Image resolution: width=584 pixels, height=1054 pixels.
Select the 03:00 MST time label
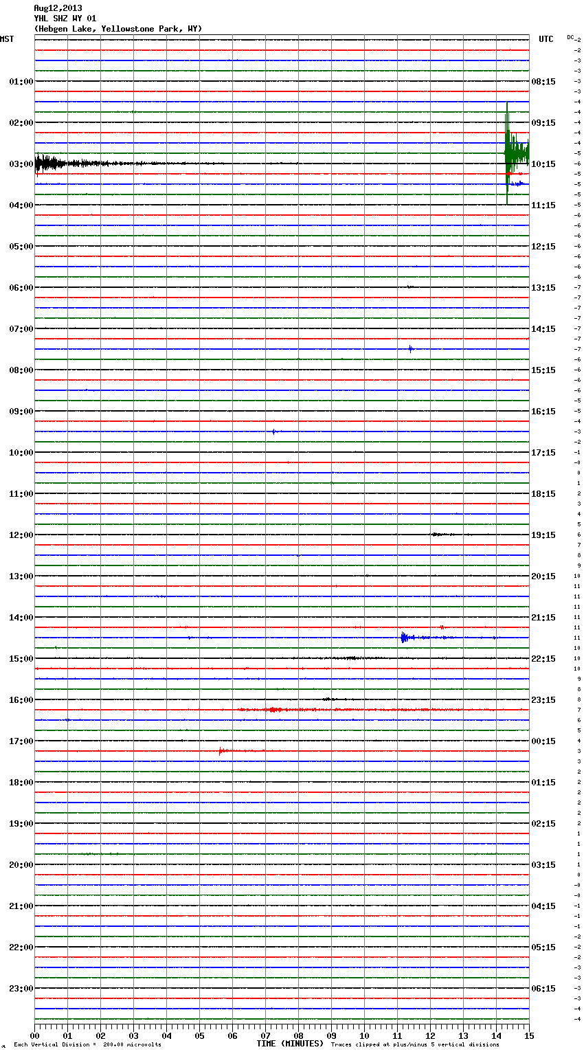coord(21,164)
